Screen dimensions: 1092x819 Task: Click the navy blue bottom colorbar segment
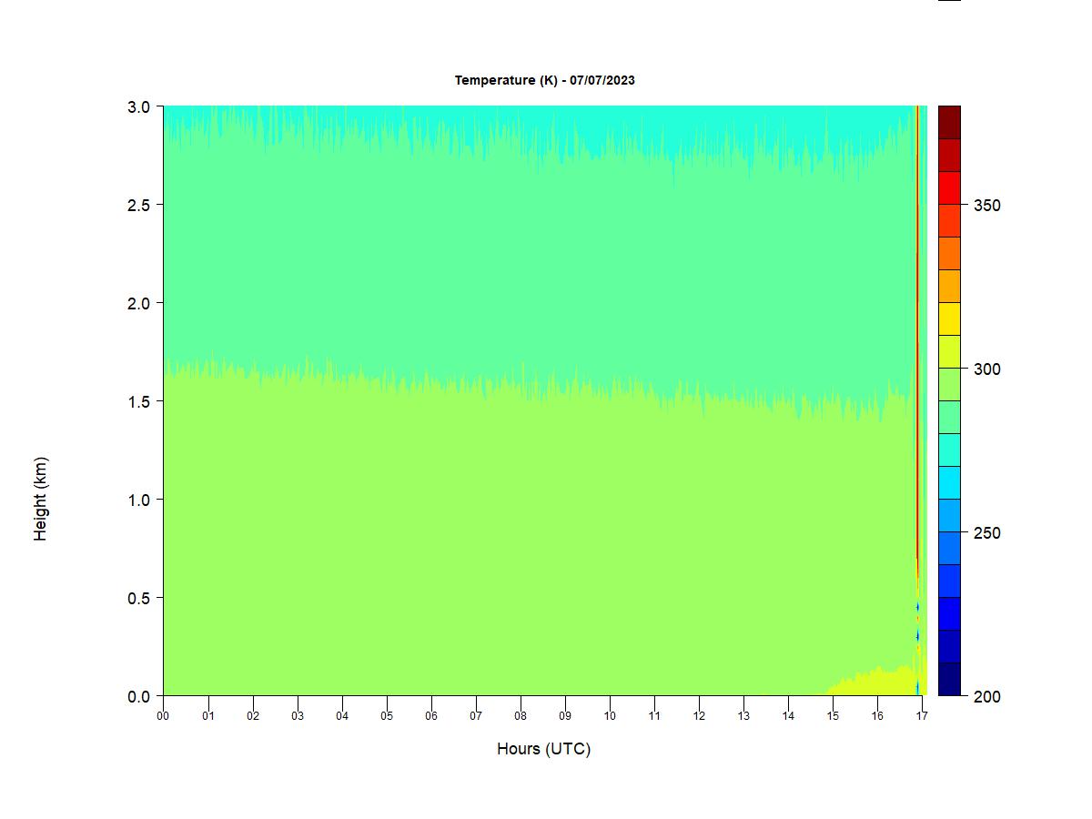(949, 679)
